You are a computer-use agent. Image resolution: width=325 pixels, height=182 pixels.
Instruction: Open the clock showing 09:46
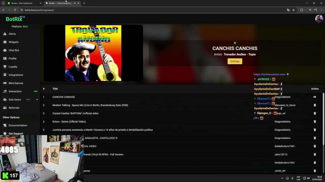point(317,178)
